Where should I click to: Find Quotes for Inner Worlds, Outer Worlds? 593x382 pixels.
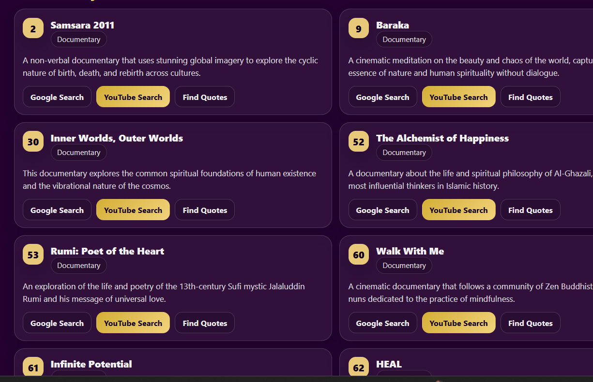[x=205, y=210]
